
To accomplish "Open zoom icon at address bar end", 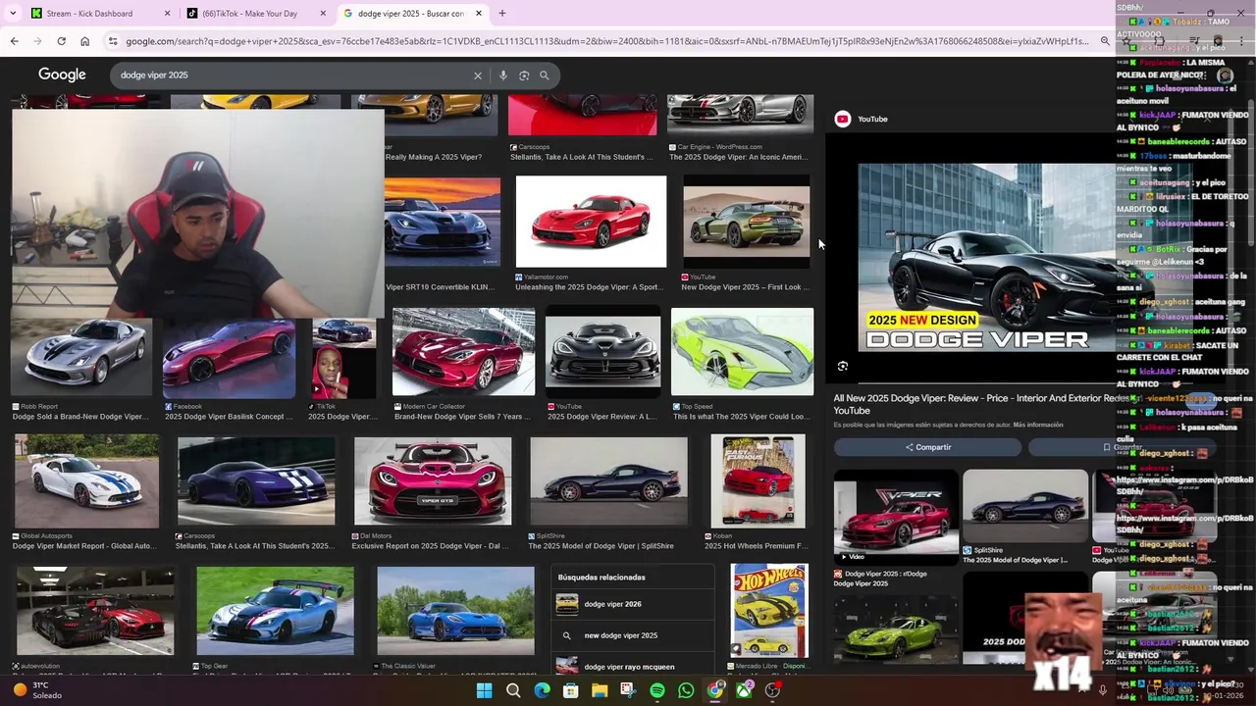I will pyautogui.click(x=1105, y=41).
